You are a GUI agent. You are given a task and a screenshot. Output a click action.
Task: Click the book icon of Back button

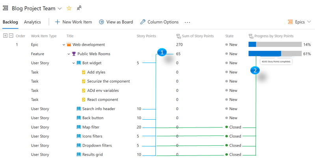click(79, 118)
